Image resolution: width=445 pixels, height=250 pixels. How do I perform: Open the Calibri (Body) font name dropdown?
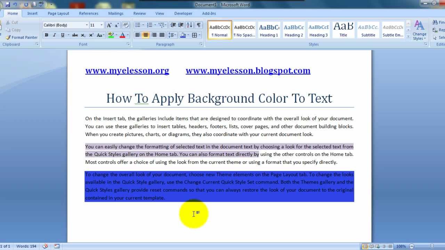87,25
